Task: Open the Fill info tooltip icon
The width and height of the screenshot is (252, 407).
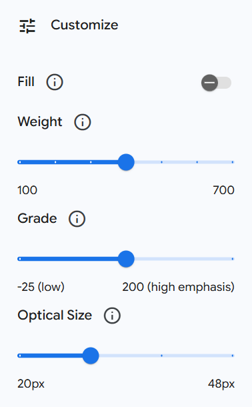Action: 55,82
